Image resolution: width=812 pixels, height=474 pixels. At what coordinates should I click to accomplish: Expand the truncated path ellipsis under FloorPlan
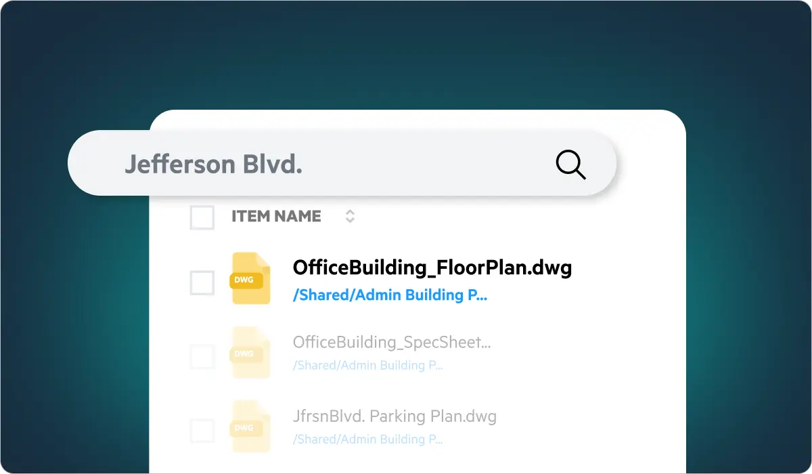coord(482,296)
